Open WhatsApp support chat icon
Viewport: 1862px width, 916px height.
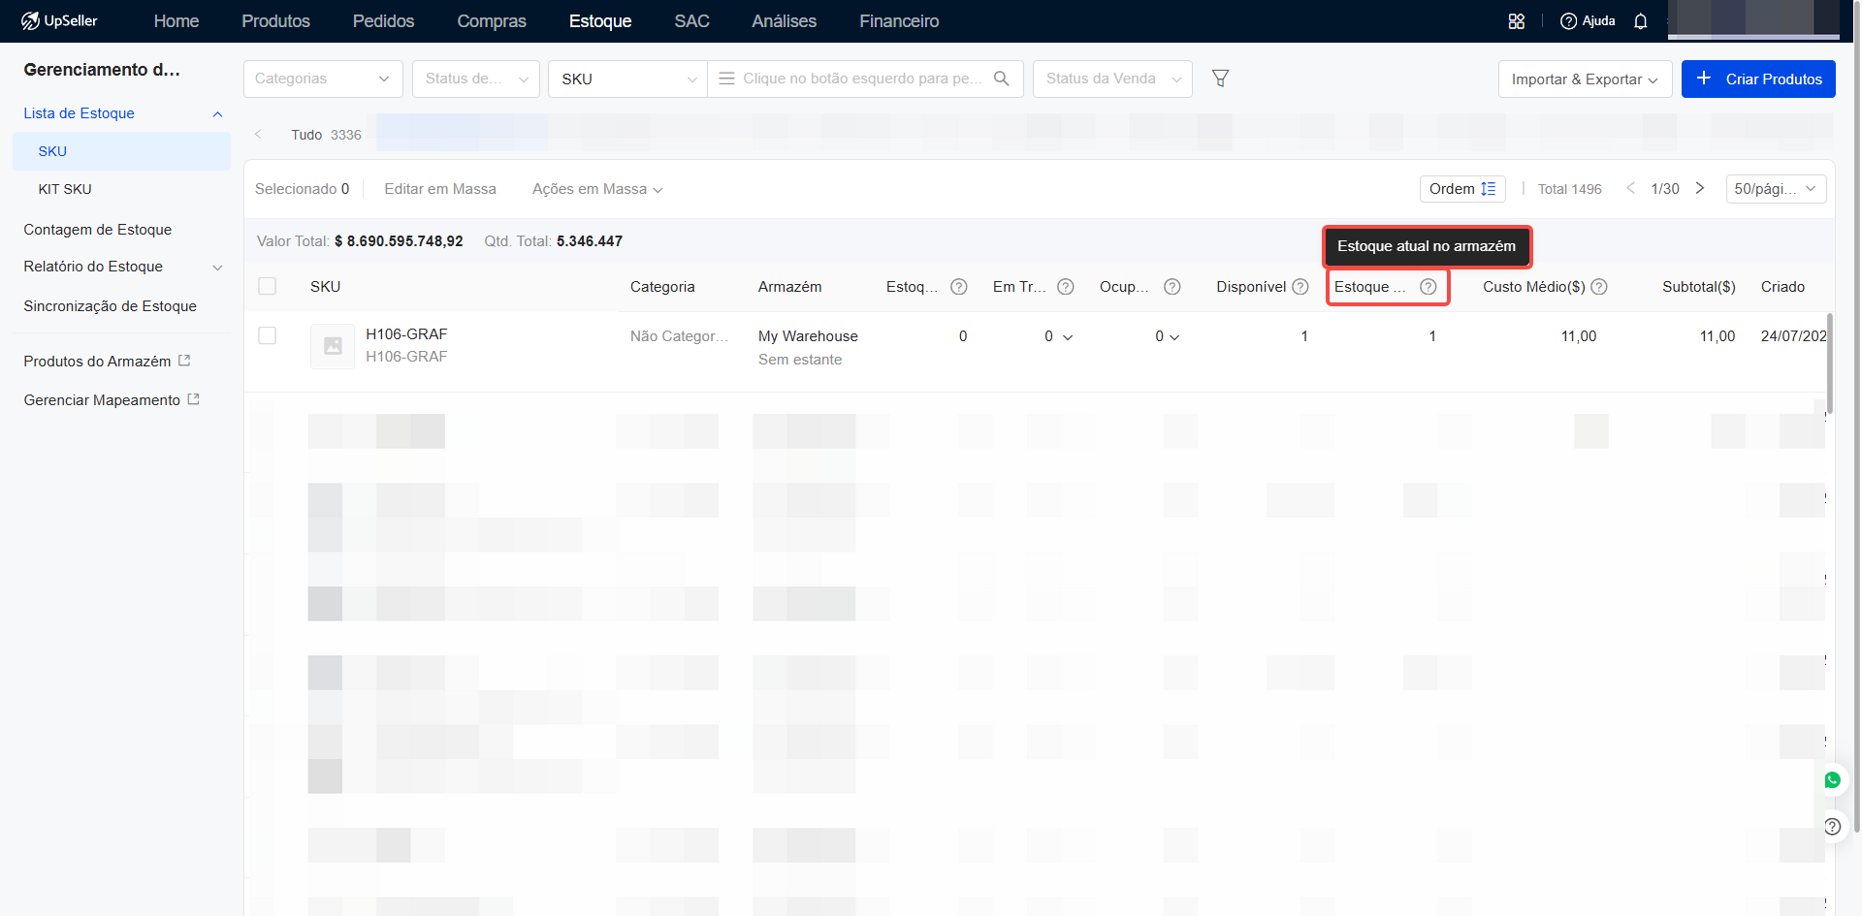coord(1833,780)
